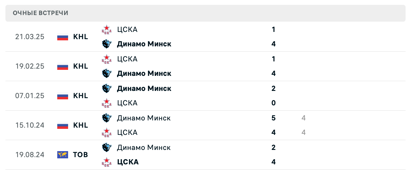Image resolution: width=411 pixels, height=174 pixels.
Task: Click CSKA logo in 19.02.25 match
Action: pyautogui.click(x=106, y=59)
